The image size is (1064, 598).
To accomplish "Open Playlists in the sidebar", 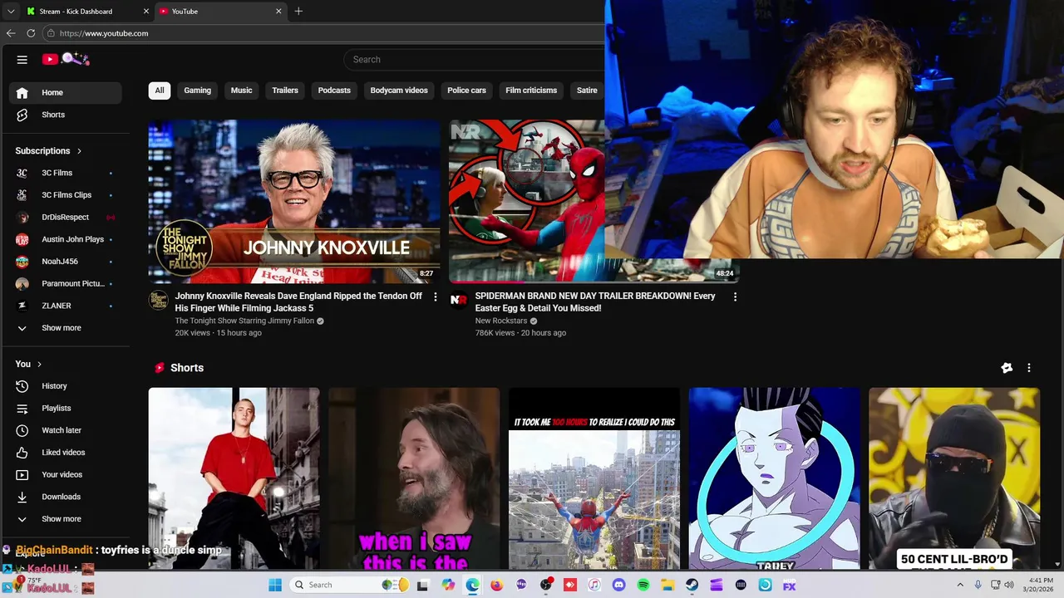I will pos(66,408).
